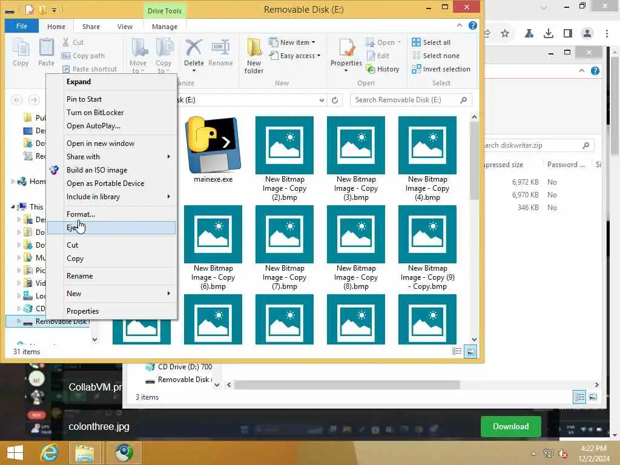This screenshot has height=465, width=620.
Task: Select New Bitmap Image - Copy (3).bmp
Action: coord(356,159)
